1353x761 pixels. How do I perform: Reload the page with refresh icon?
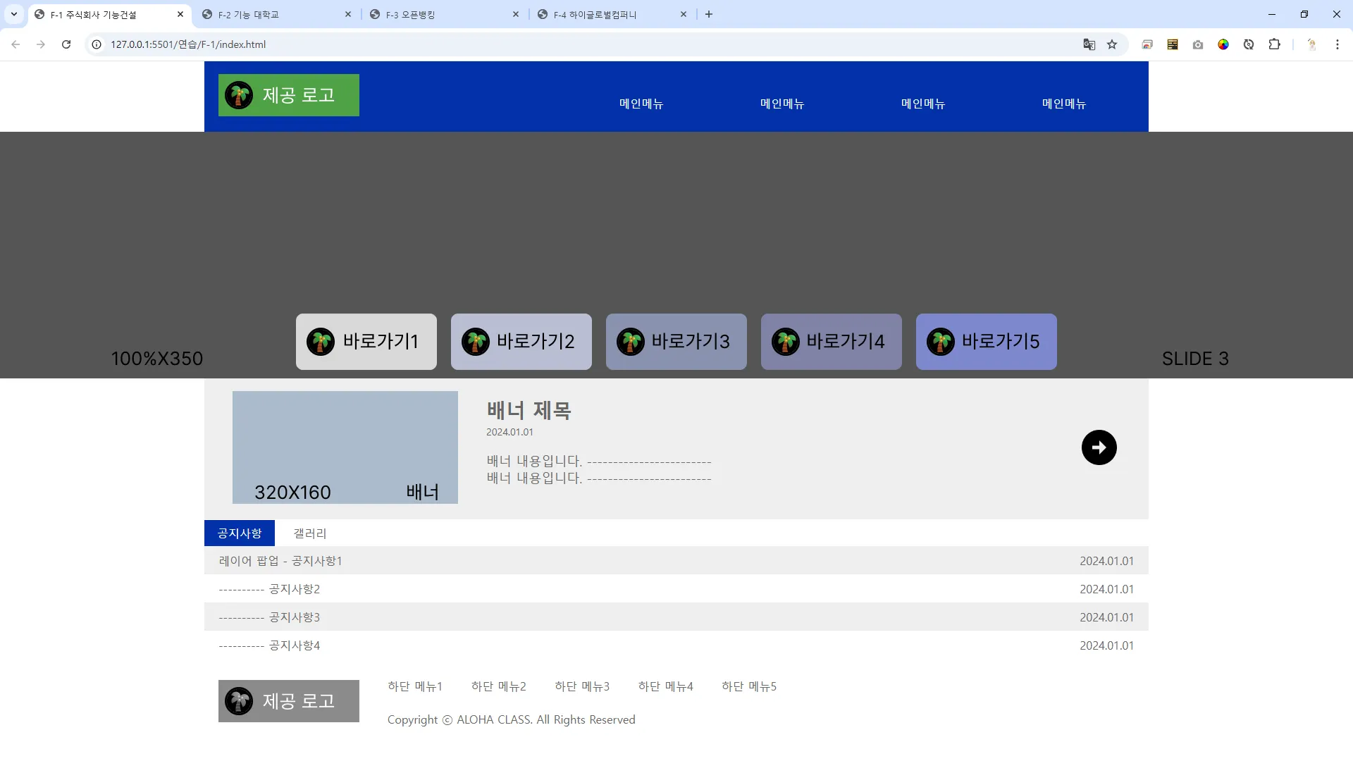coord(66,44)
